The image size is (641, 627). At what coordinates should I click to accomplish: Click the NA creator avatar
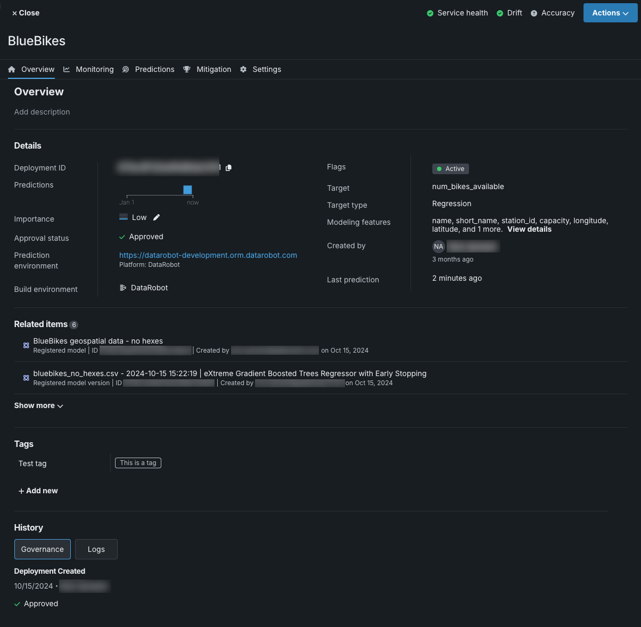click(439, 246)
